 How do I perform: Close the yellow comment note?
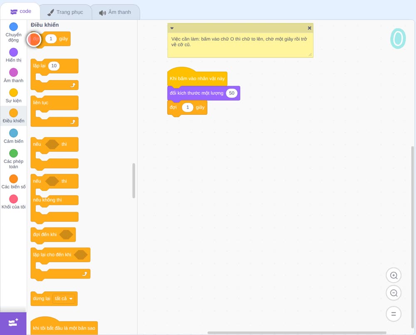pyautogui.click(x=310, y=28)
